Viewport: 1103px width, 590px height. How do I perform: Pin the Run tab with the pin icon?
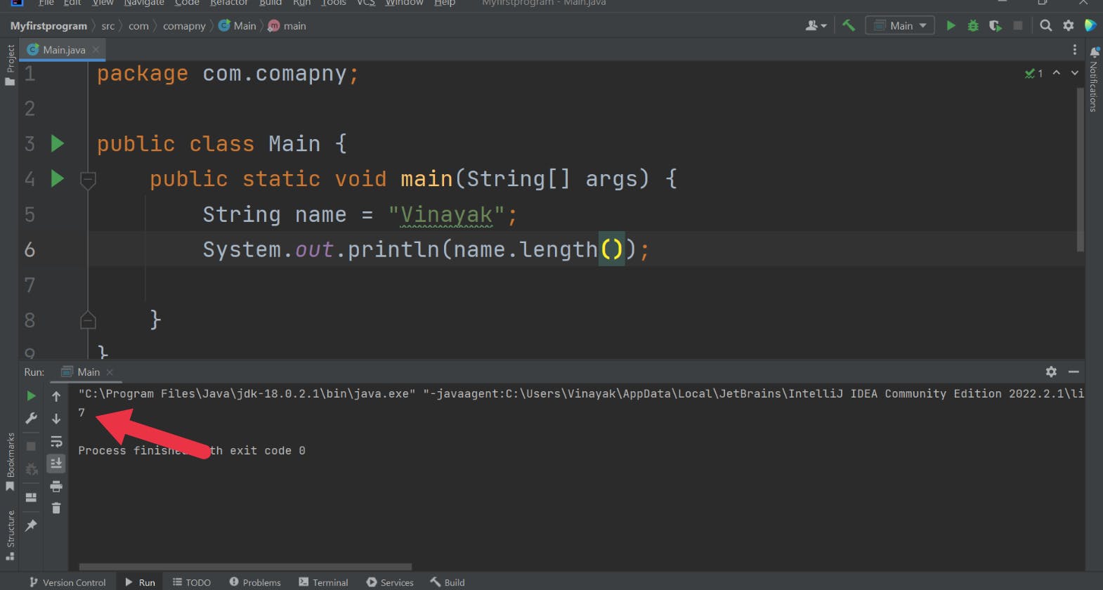(x=31, y=525)
